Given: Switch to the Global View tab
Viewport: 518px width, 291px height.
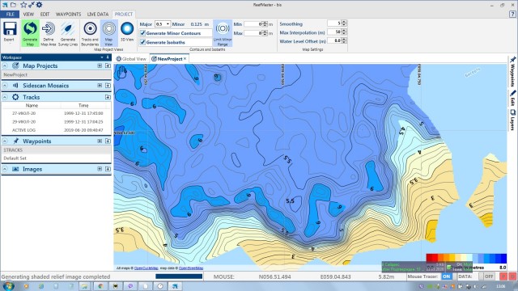Looking at the screenshot, I should click(x=131, y=59).
